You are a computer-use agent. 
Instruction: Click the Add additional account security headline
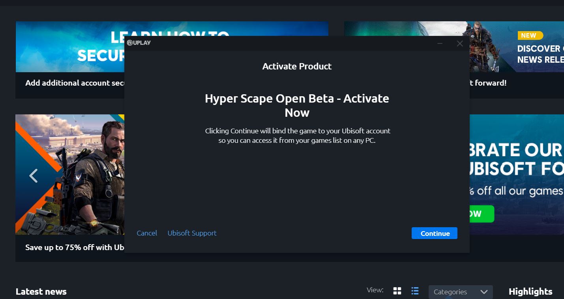coord(75,83)
